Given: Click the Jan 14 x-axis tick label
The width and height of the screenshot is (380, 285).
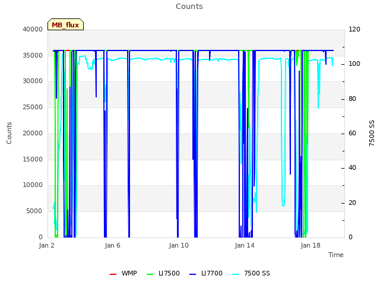Looking at the screenshot, I should tap(245, 245).
